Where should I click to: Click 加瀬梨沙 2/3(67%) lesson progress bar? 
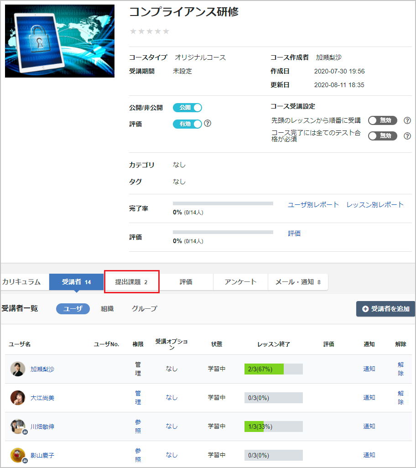(274, 369)
